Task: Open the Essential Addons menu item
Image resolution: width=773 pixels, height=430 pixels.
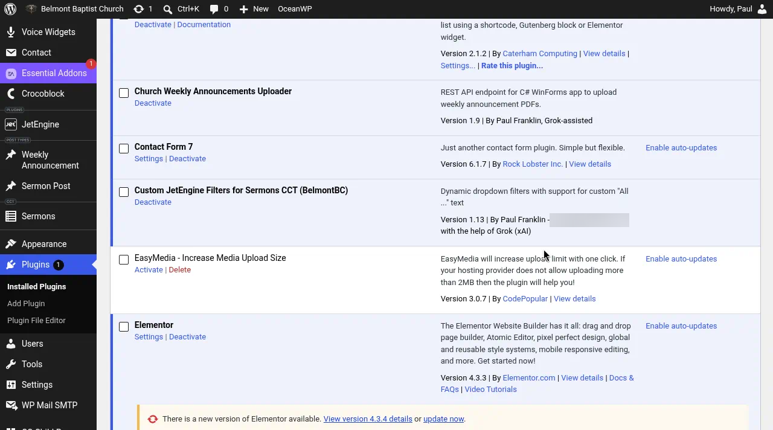Action: (x=48, y=73)
